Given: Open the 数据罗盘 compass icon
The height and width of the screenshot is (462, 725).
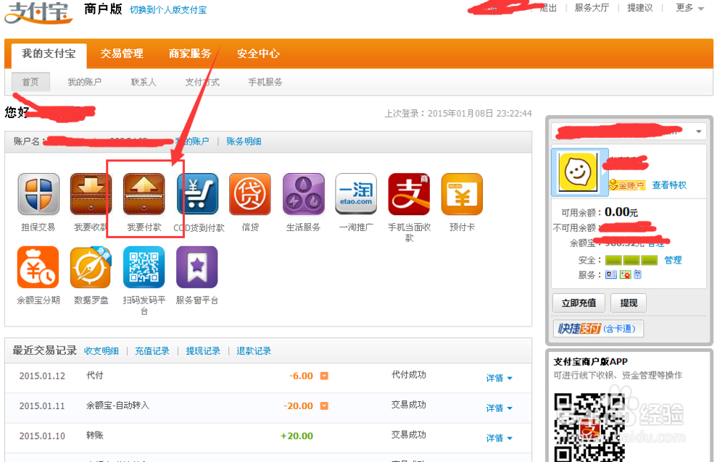Looking at the screenshot, I should pyautogui.click(x=91, y=267).
